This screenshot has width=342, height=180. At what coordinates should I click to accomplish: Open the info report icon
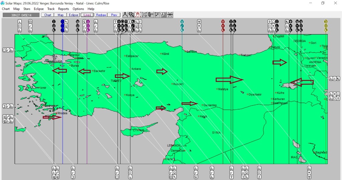[x=163, y=15]
